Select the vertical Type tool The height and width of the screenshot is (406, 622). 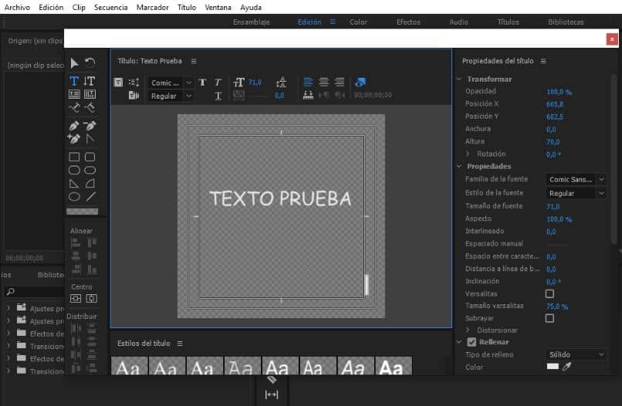tap(90, 81)
